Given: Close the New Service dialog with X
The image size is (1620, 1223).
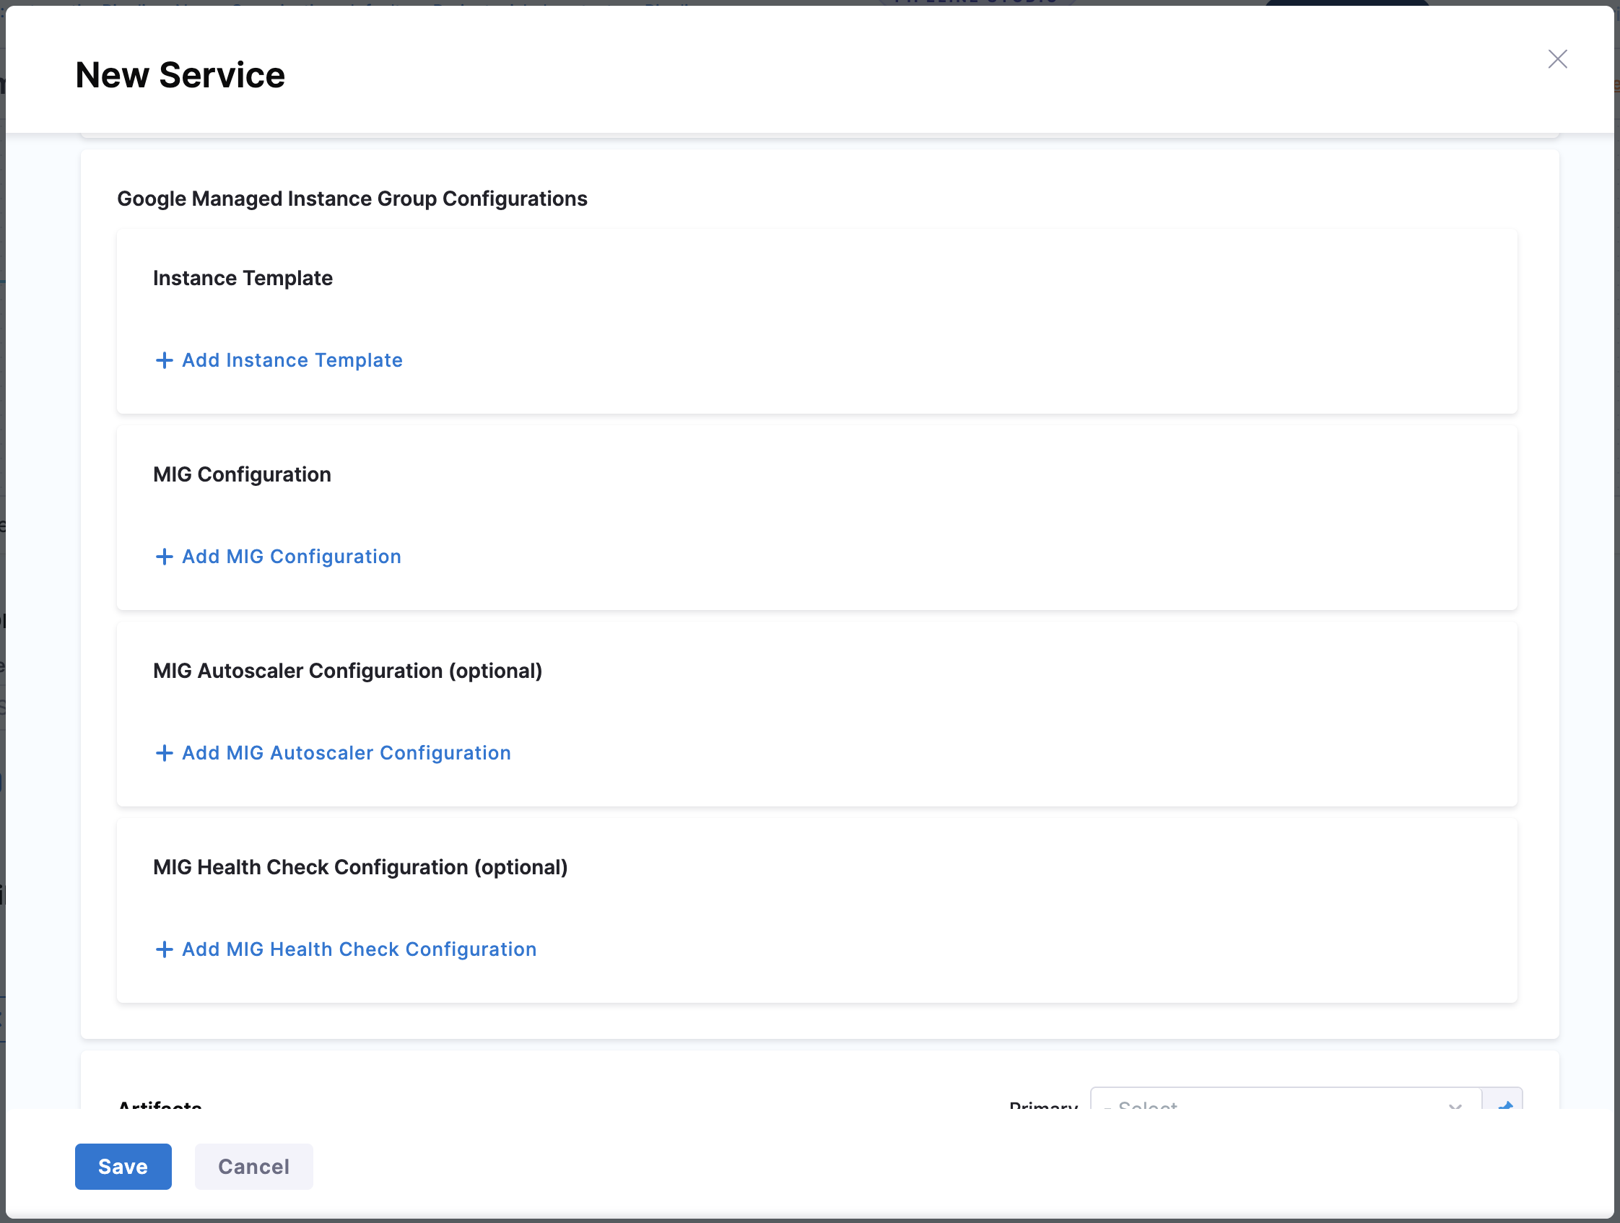Looking at the screenshot, I should click(1557, 59).
